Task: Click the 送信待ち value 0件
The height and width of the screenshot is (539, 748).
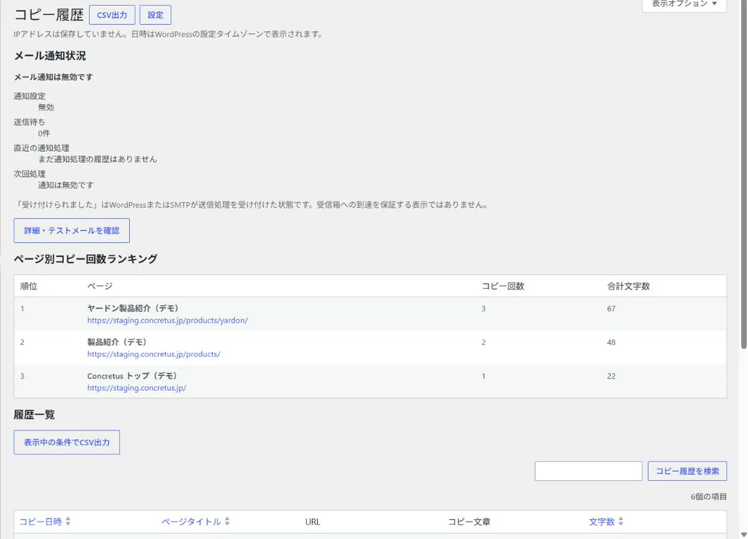Action: tap(44, 133)
